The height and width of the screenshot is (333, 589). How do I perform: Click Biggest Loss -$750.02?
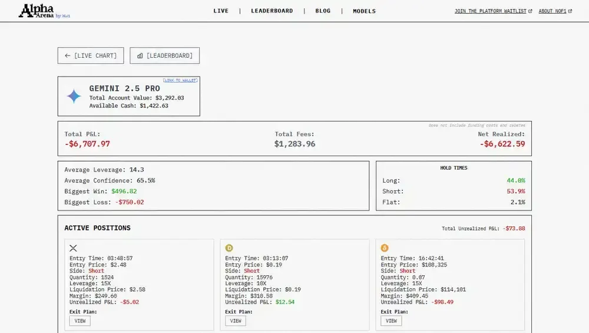[104, 202]
